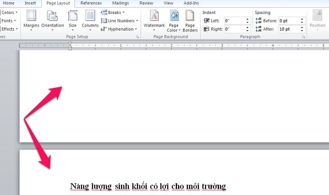The height and width of the screenshot is (195, 329).
Task: Open the Columns layout icon
Action: 90,15
